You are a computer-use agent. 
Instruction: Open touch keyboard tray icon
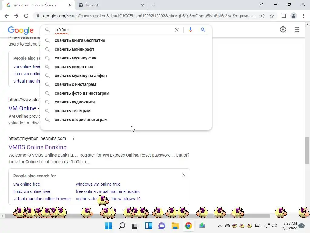pyautogui.click(x=258, y=226)
